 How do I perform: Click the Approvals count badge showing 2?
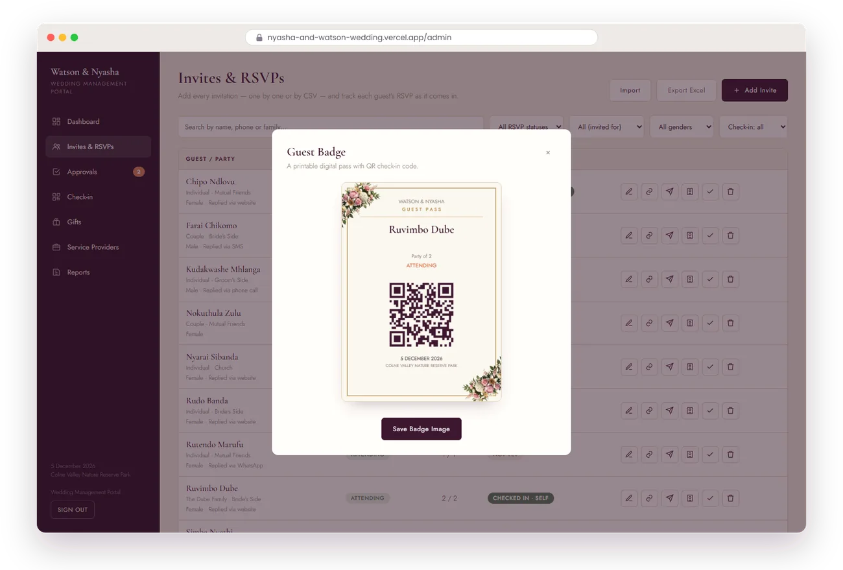point(139,172)
